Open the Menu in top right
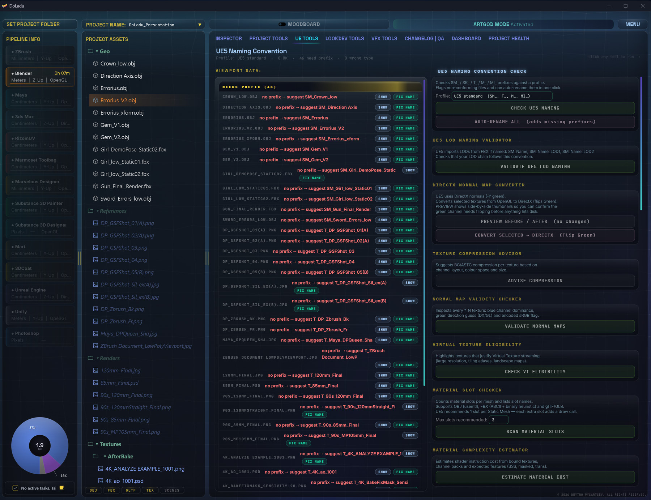 (633, 24)
